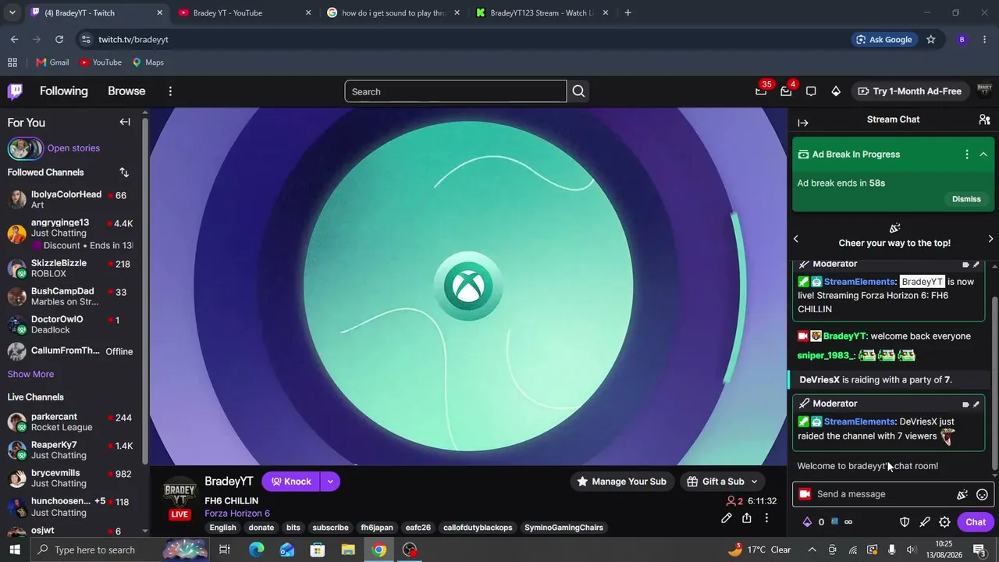Open the Browse tab
The height and width of the screenshot is (562, 999).
click(x=126, y=91)
